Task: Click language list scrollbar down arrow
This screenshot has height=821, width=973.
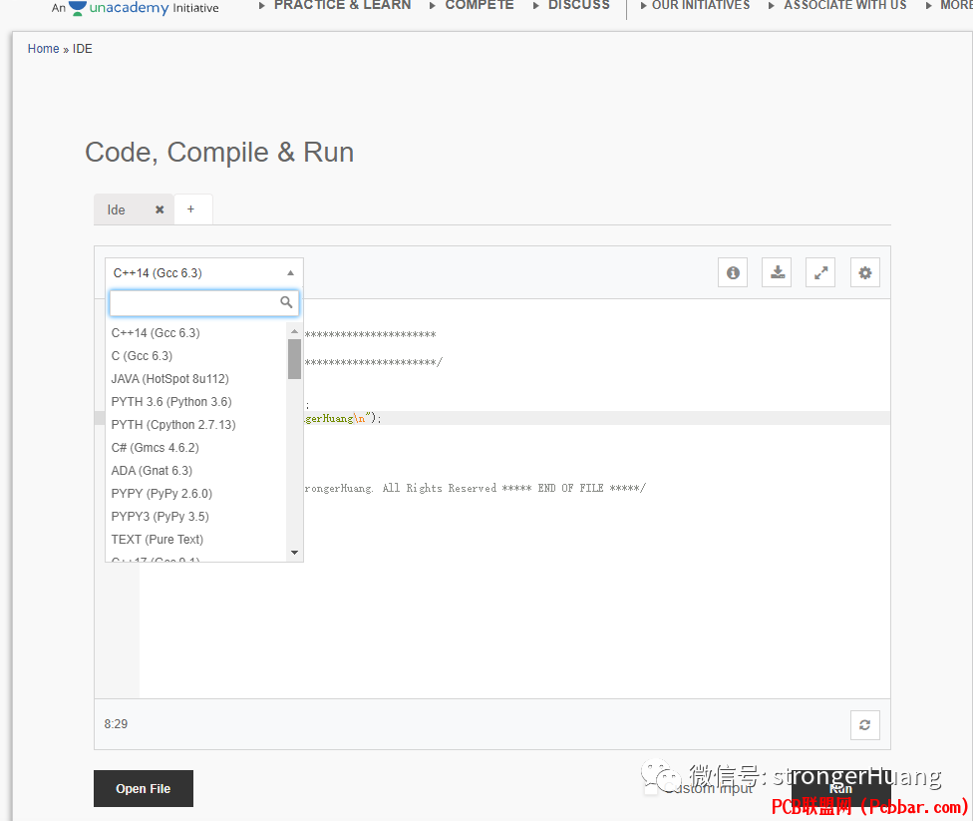Action: click(295, 553)
